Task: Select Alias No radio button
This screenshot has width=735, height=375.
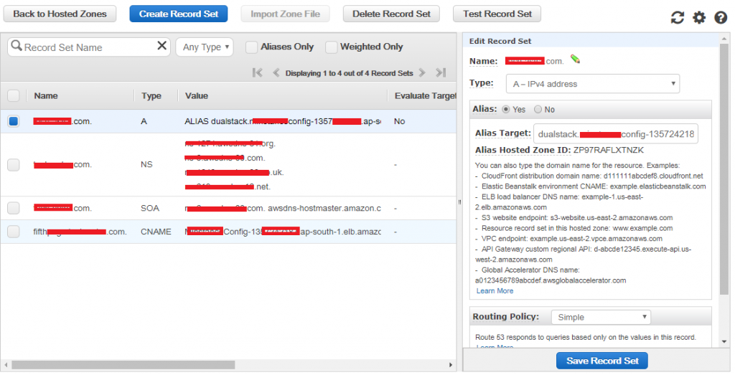Action: [538, 109]
